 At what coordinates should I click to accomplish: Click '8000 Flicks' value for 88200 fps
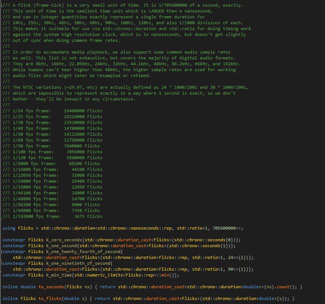pos(86,205)
